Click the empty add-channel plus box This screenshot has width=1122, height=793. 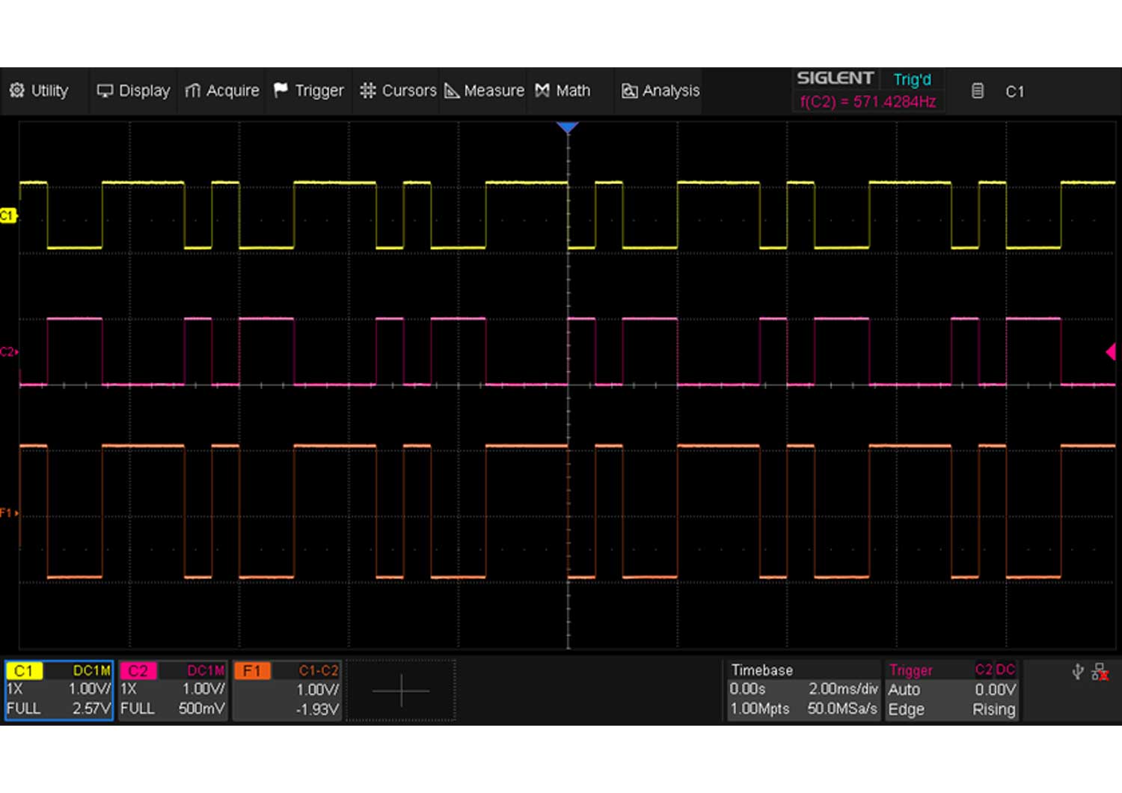tap(401, 690)
